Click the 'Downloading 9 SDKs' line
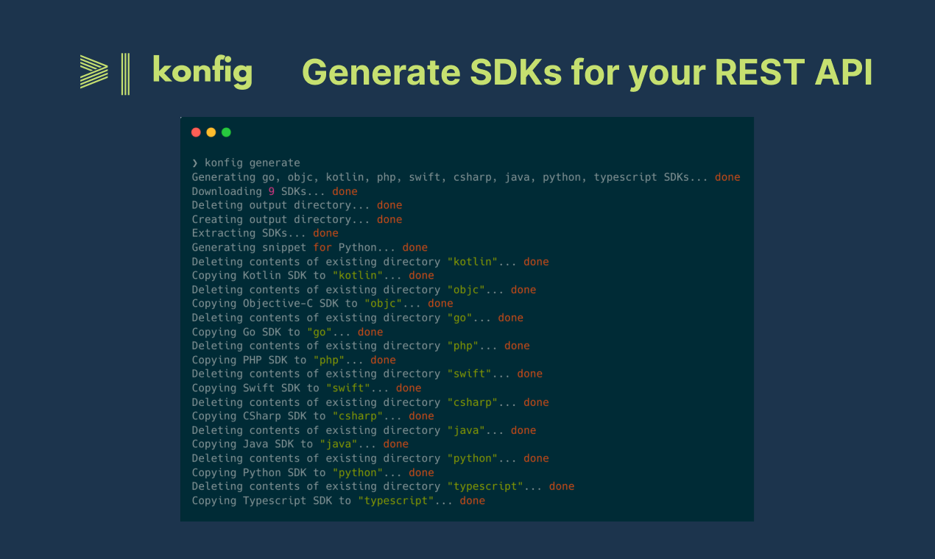Viewport: 935px width, 559px height. [275, 191]
